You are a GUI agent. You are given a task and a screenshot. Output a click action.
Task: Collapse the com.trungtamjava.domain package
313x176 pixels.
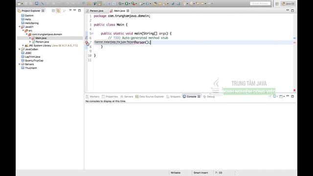point(27,34)
